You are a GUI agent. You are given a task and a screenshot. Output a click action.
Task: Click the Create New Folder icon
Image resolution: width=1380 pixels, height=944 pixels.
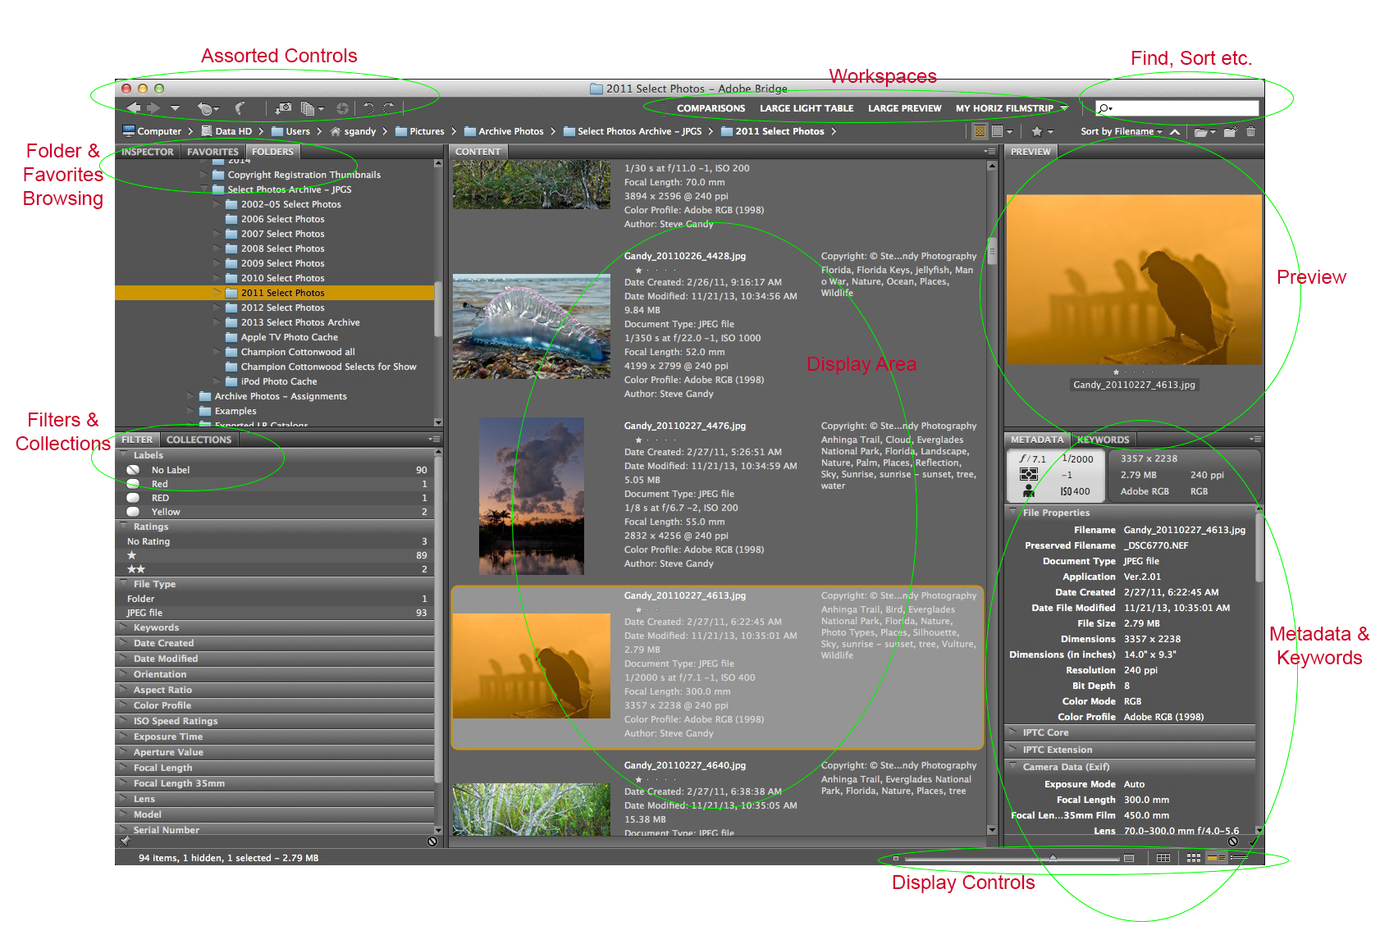1230,131
